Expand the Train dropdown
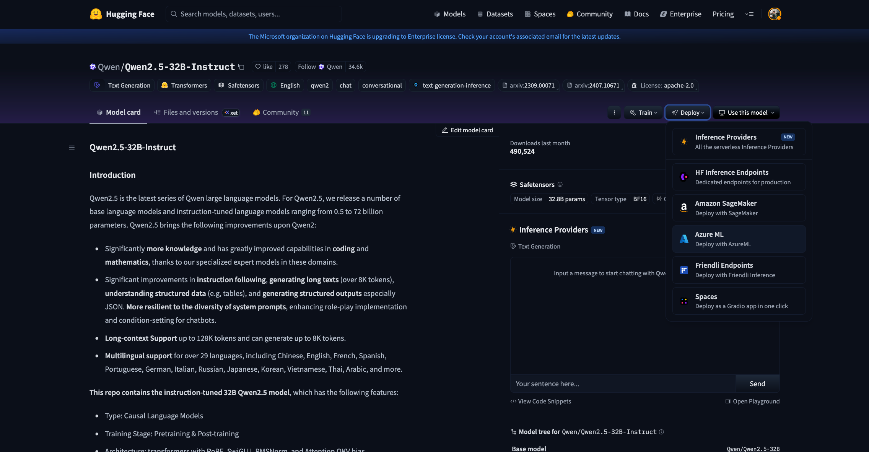 (643, 113)
